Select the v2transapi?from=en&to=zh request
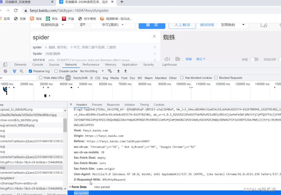The height and width of the screenshot is (195, 281). point(31,183)
